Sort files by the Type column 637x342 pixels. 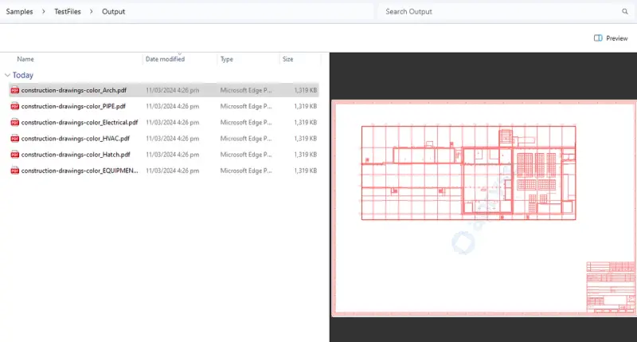(227, 59)
